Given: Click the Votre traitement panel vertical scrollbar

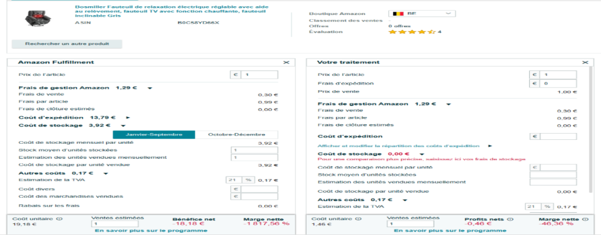Looking at the screenshot, I should pyautogui.click(x=592, y=130).
